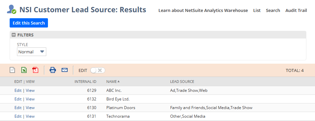View the Bird Eye Ltd. record

(30, 99)
